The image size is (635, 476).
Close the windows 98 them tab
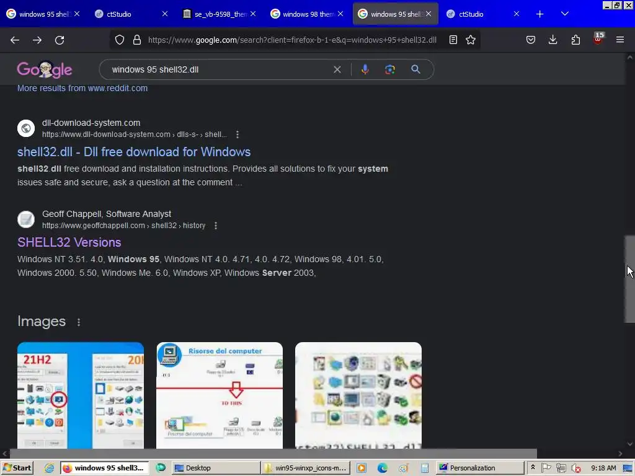[340, 14]
